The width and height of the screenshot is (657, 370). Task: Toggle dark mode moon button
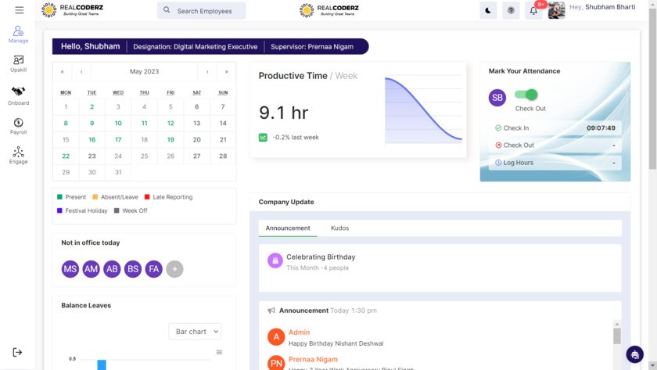point(488,11)
